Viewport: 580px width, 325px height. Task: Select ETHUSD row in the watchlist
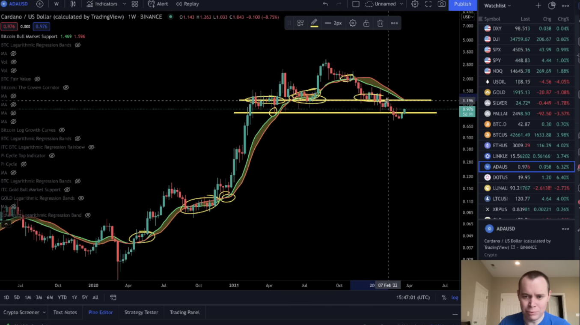[526, 146]
